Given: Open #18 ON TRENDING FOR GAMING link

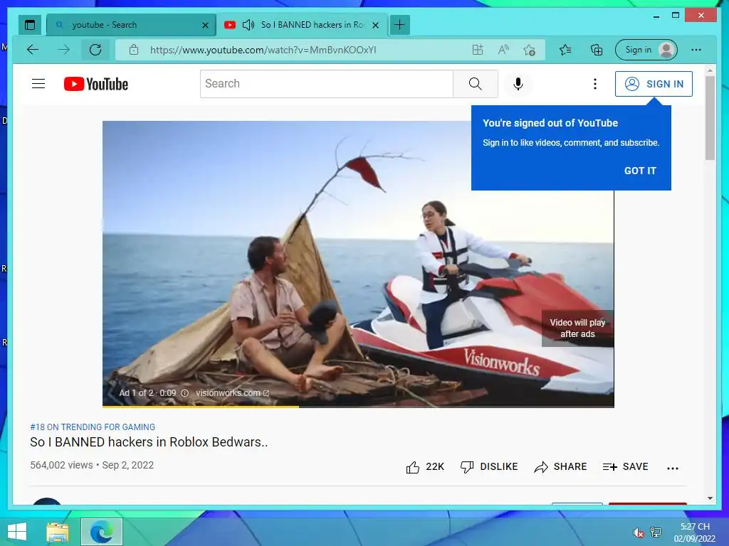Looking at the screenshot, I should click(x=93, y=427).
